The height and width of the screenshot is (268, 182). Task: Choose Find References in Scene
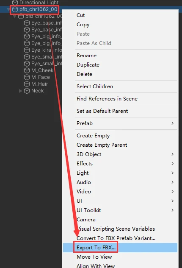[107, 99]
